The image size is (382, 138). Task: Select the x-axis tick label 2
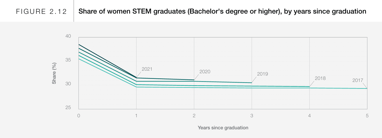click(194, 116)
